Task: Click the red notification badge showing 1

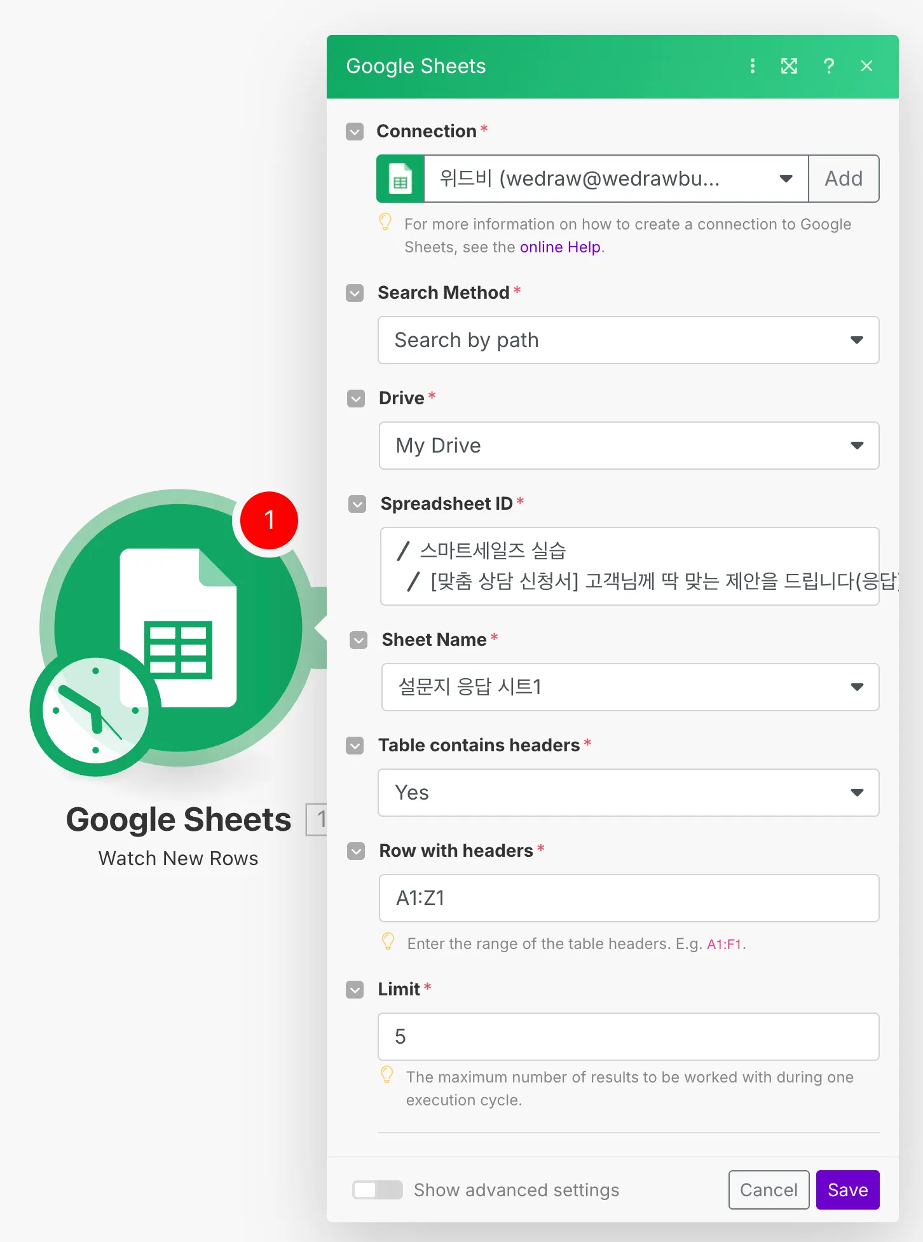Action: [269, 520]
